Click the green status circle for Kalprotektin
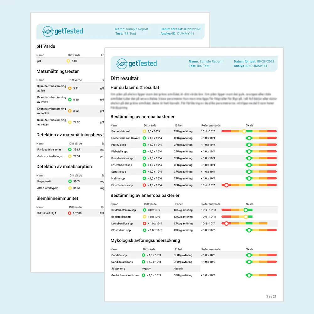 tap(70, 181)
